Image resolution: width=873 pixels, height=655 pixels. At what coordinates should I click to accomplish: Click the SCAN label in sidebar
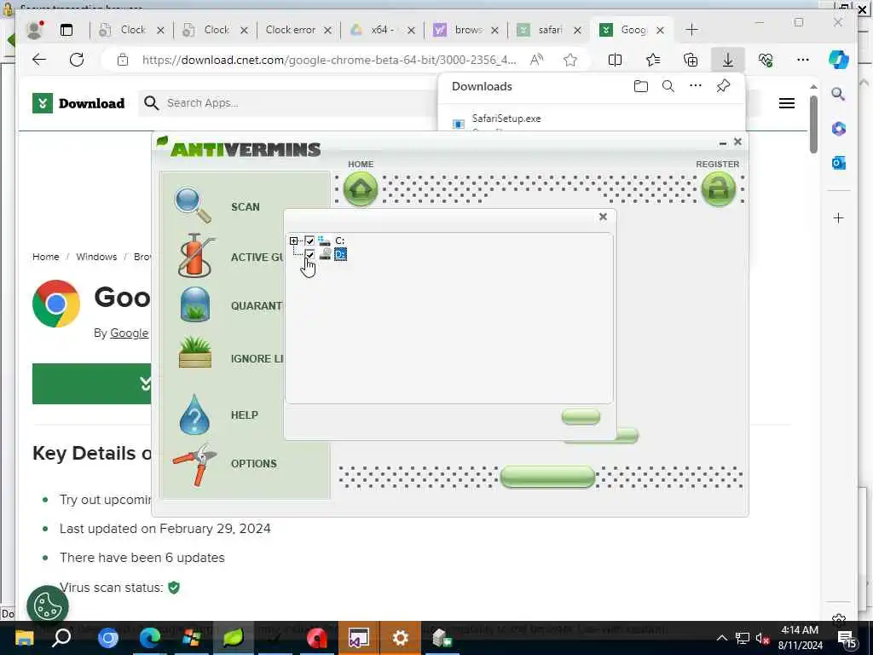click(245, 206)
